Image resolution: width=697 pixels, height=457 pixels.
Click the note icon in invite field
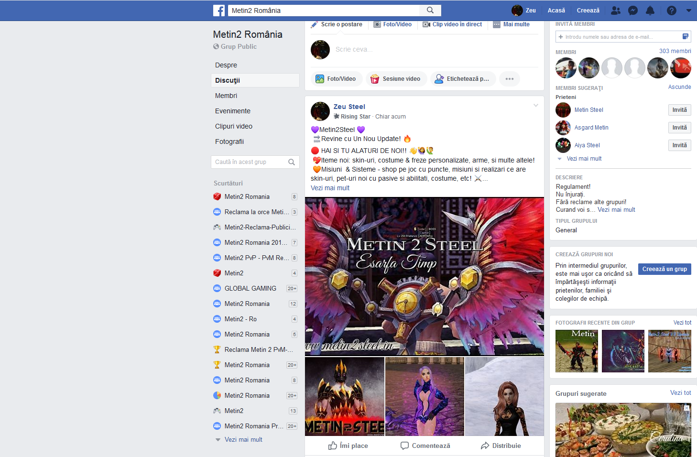coord(686,37)
